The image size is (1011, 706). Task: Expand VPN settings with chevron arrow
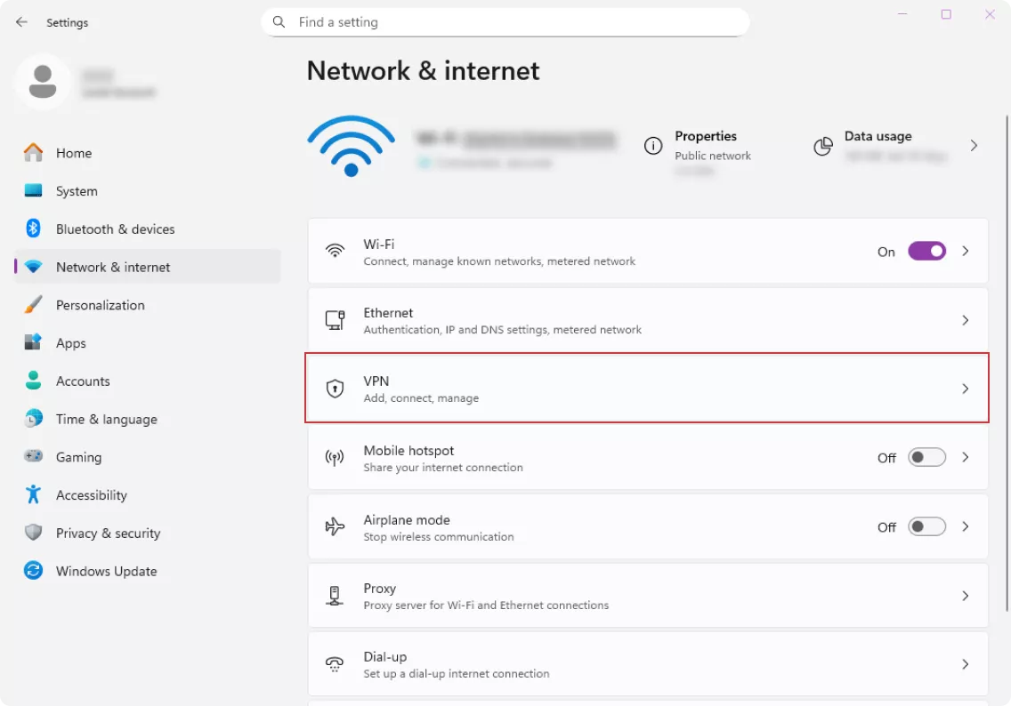(966, 389)
